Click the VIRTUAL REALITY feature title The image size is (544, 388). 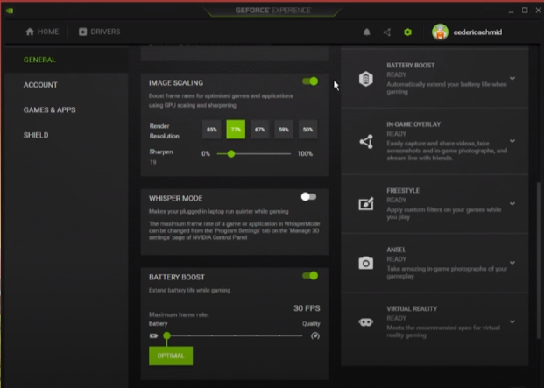tap(413, 308)
